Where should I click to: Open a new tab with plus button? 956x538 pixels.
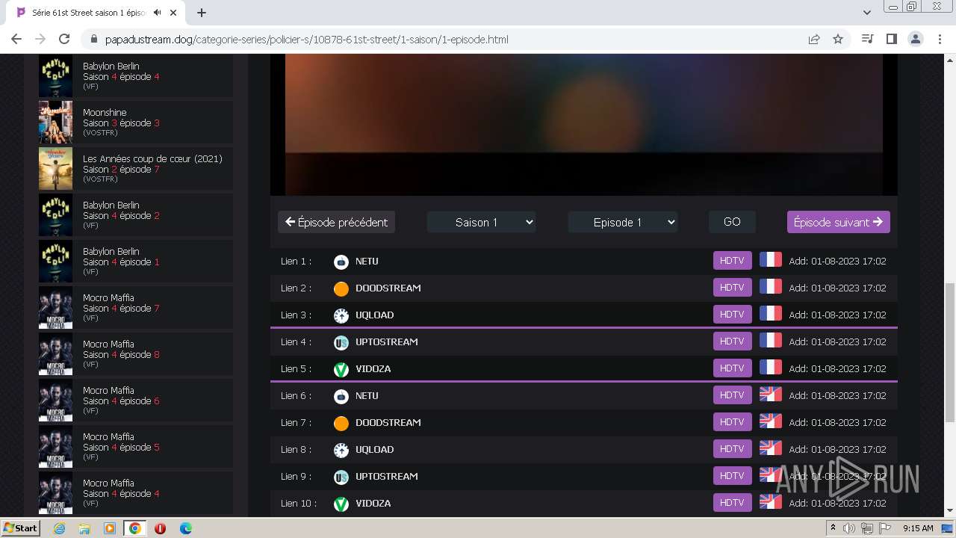(202, 13)
